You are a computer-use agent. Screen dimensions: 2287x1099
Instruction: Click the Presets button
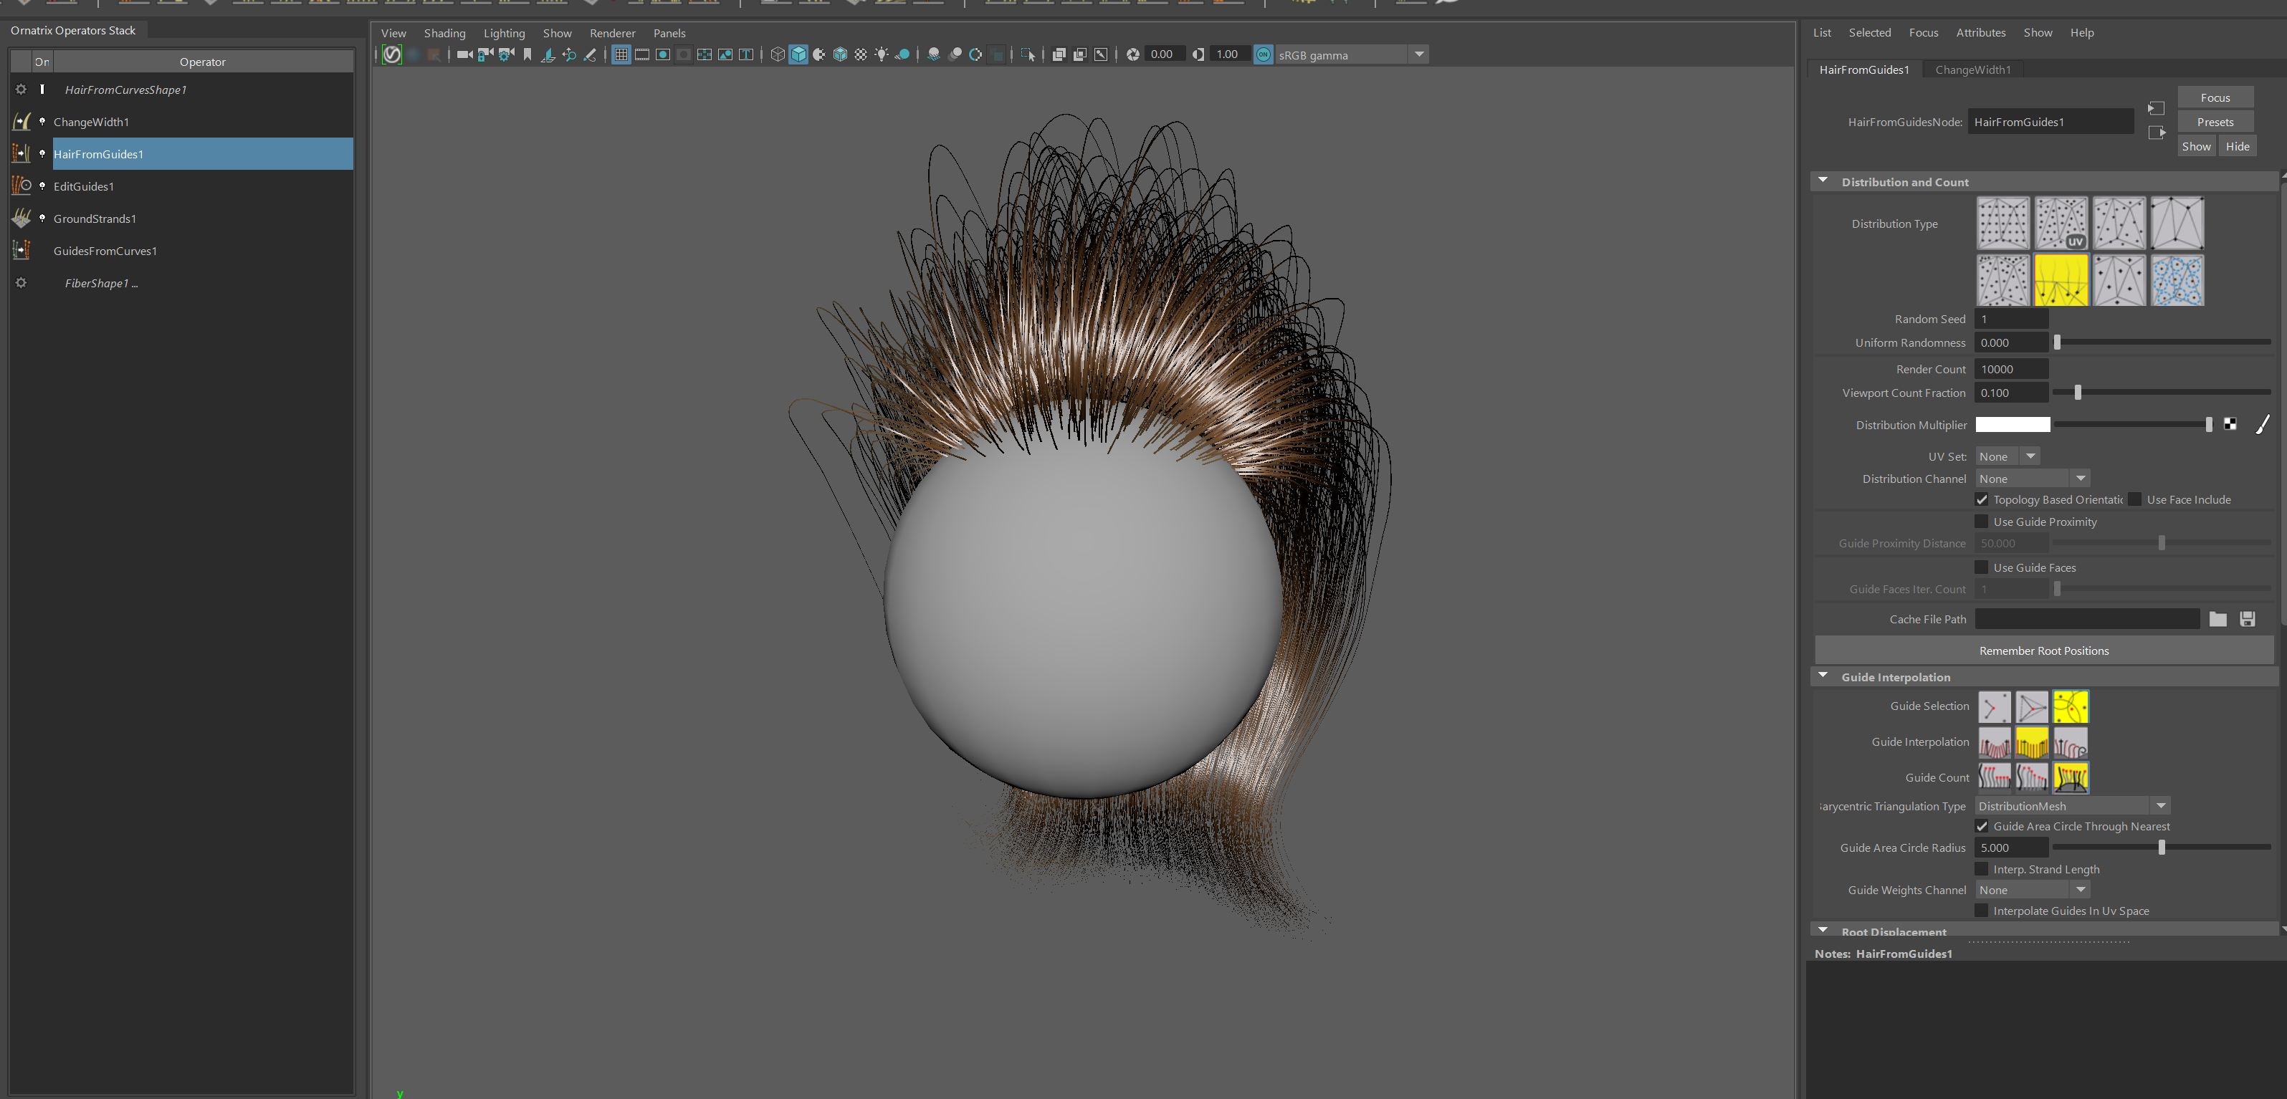click(x=2214, y=123)
